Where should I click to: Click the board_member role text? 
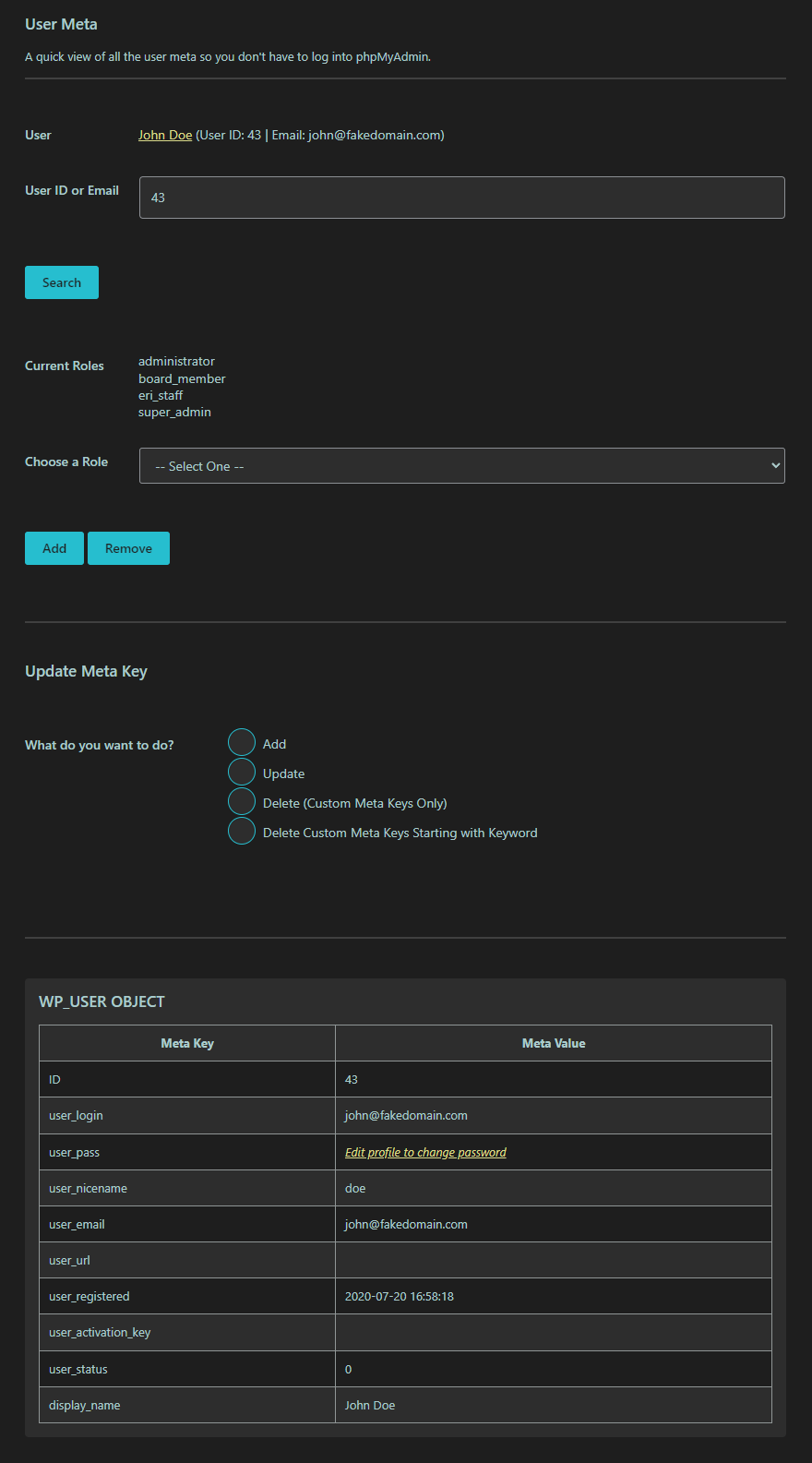[x=182, y=378]
